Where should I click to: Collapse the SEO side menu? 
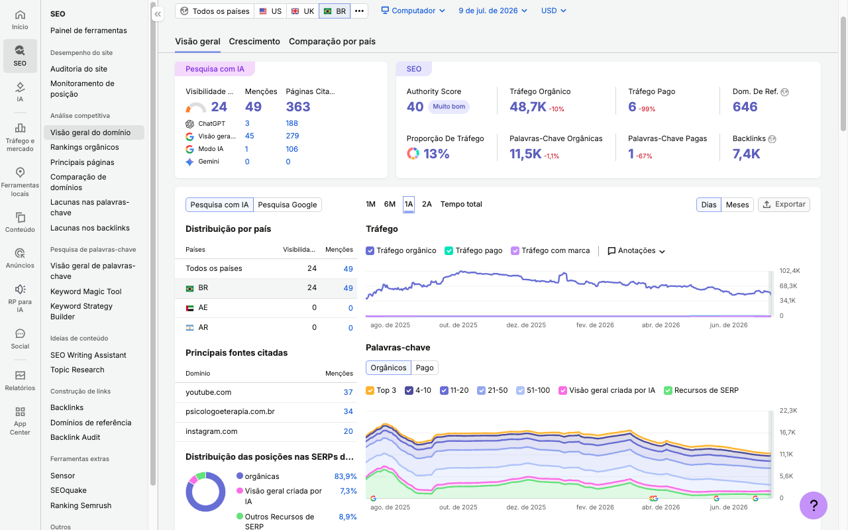[158, 14]
